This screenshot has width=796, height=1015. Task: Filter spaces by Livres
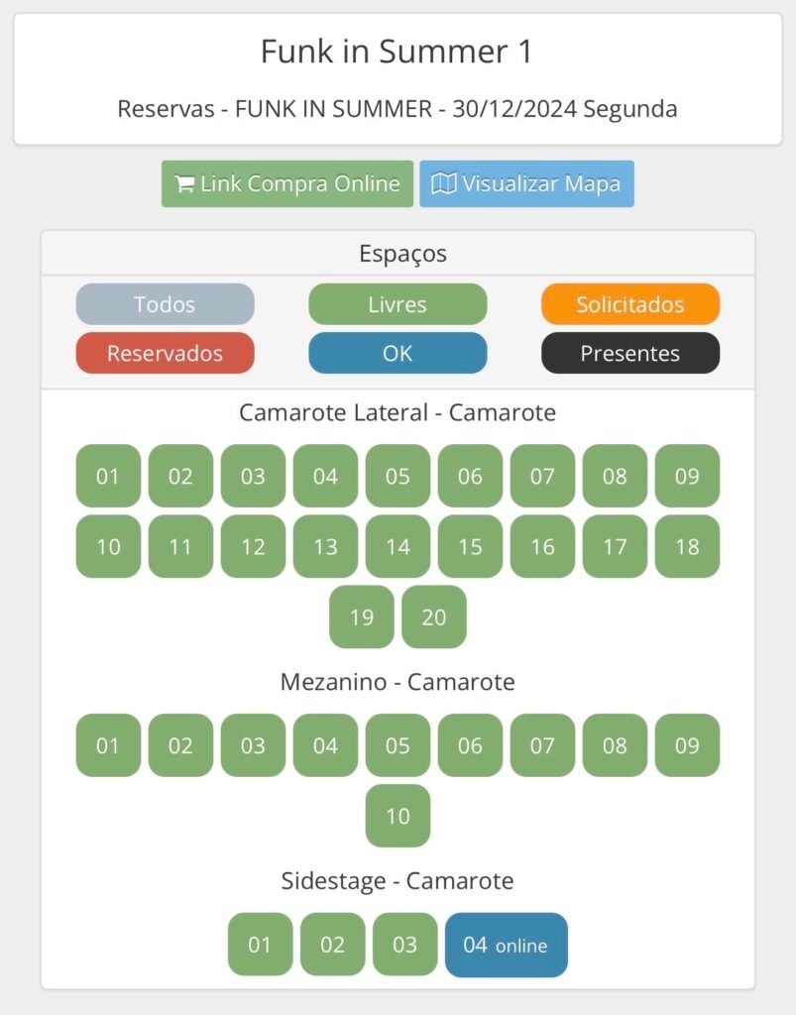point(398,304)
